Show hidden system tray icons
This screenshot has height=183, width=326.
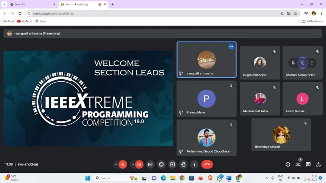tap(267, 178)
